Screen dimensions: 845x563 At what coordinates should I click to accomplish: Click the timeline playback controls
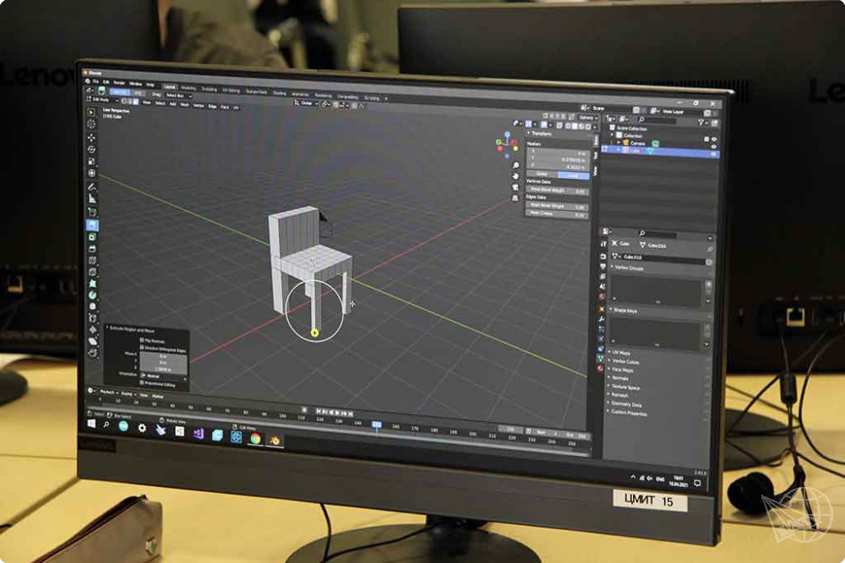[334, 412]
